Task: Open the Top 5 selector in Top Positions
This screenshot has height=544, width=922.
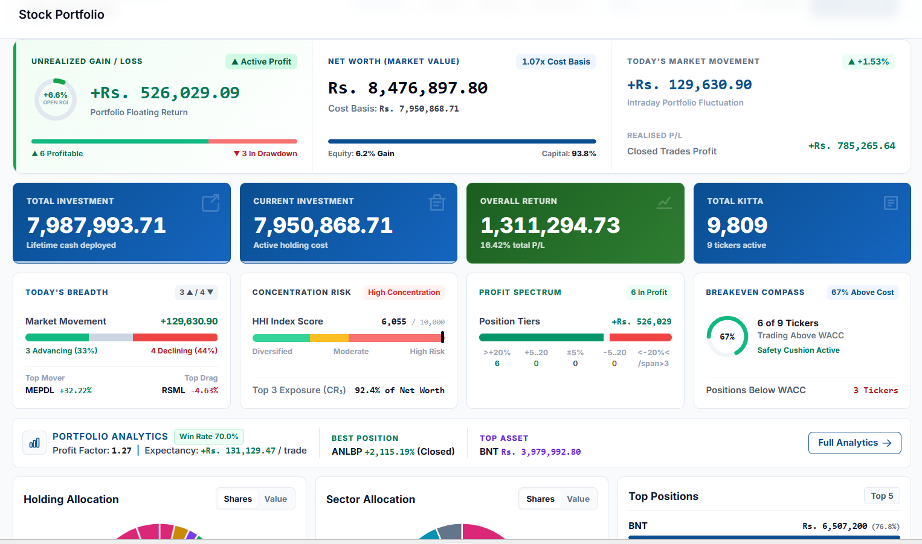Action: click(882, 496)
